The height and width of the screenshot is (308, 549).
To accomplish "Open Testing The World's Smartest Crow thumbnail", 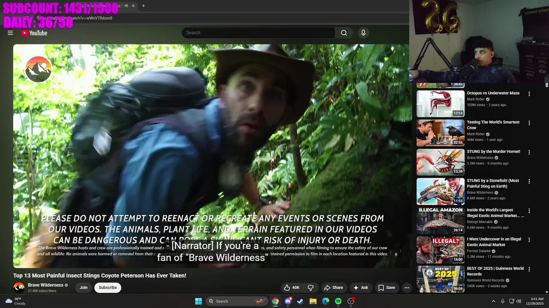I will coord(440,133).
